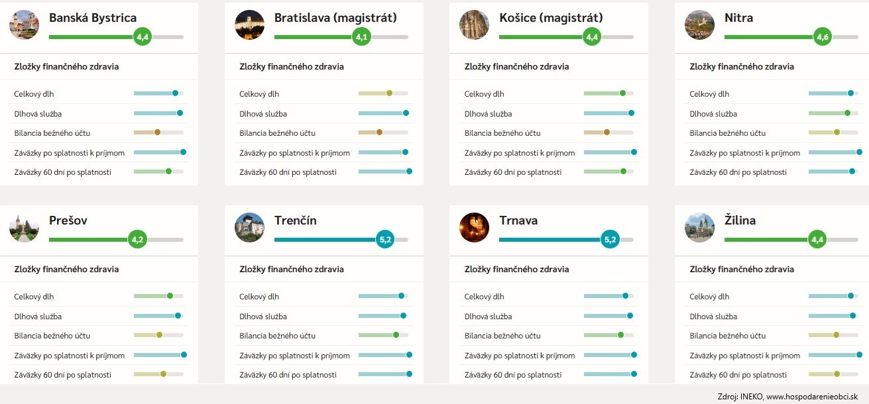Click the 4,6 rating circle for Nitra
869x404 pixels.
pos(823,37)
